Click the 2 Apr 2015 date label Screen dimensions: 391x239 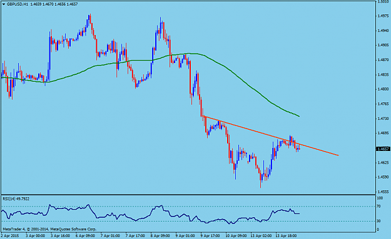coord(10,236)
